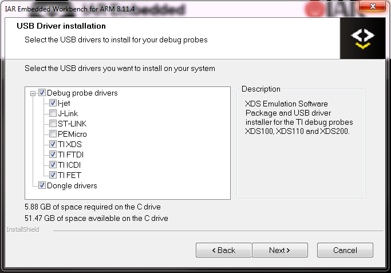This screenshot has width=391, height=273.
Task: Uncheck the Debug probe drivers checkbox
Action: pos(42,93)
